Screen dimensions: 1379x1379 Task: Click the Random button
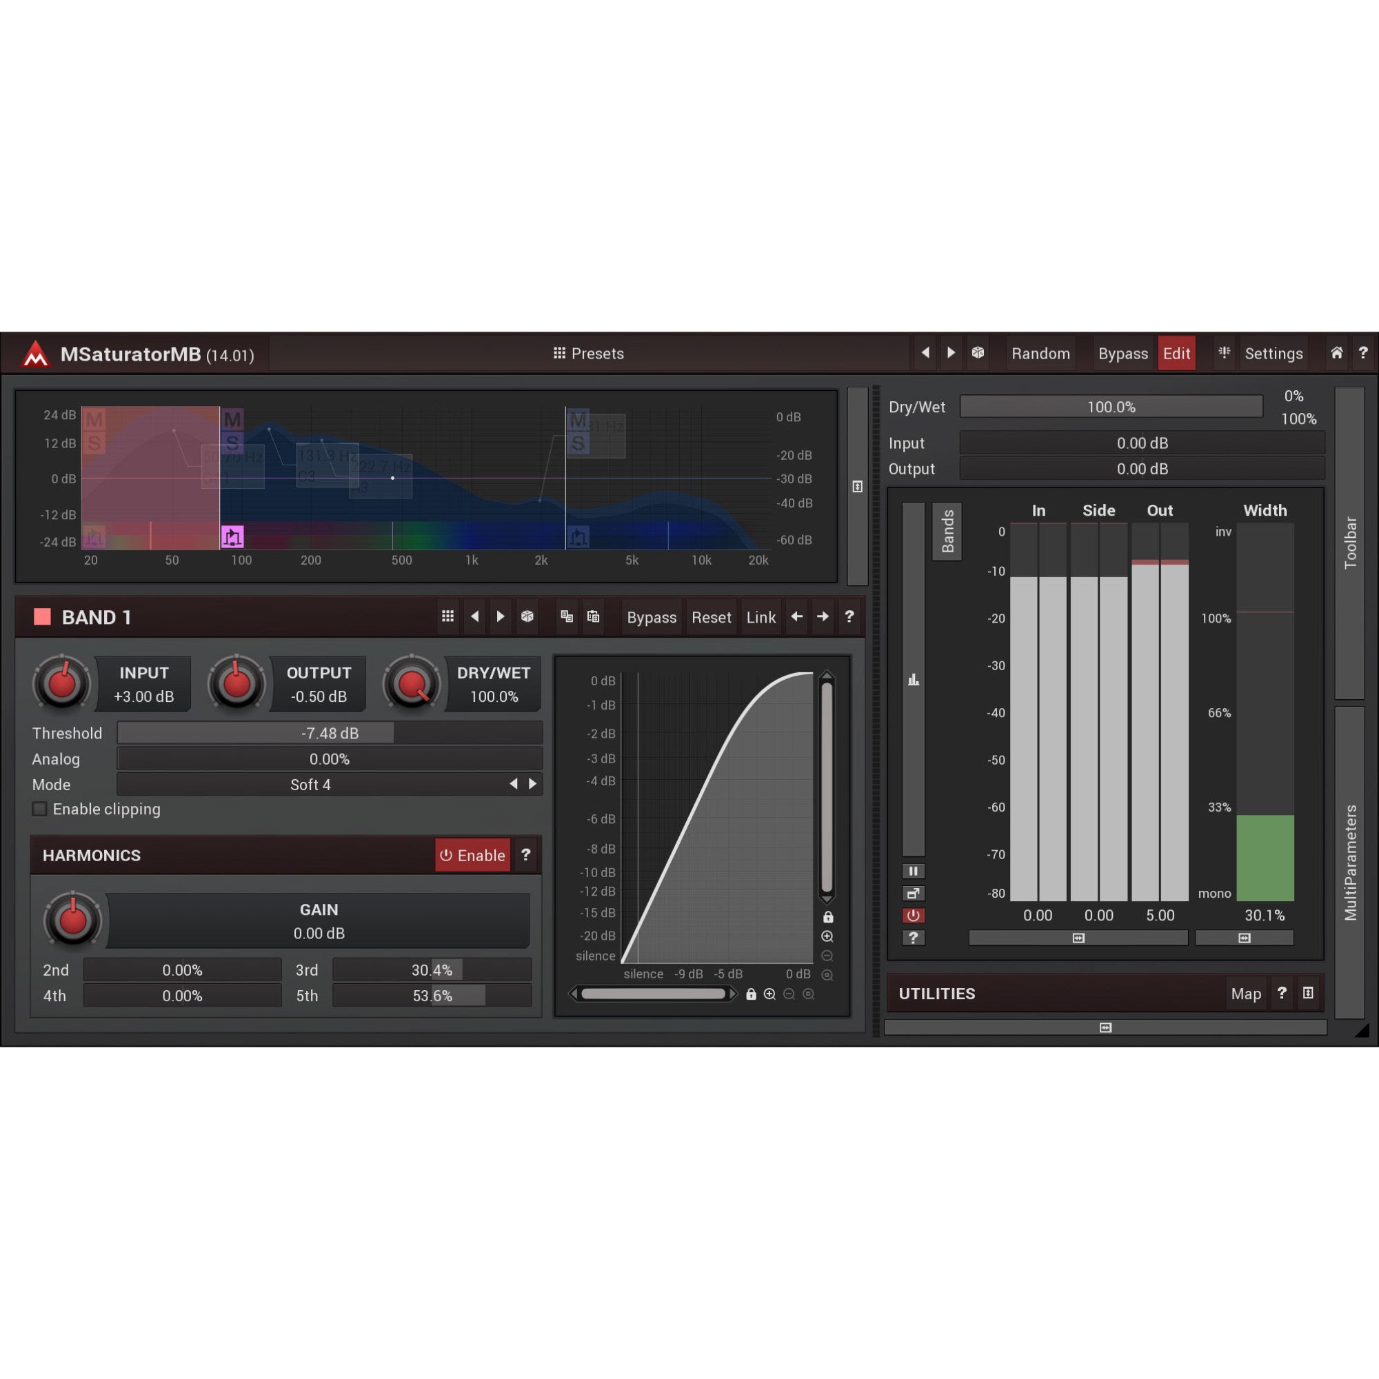[x=1040, y=353]
